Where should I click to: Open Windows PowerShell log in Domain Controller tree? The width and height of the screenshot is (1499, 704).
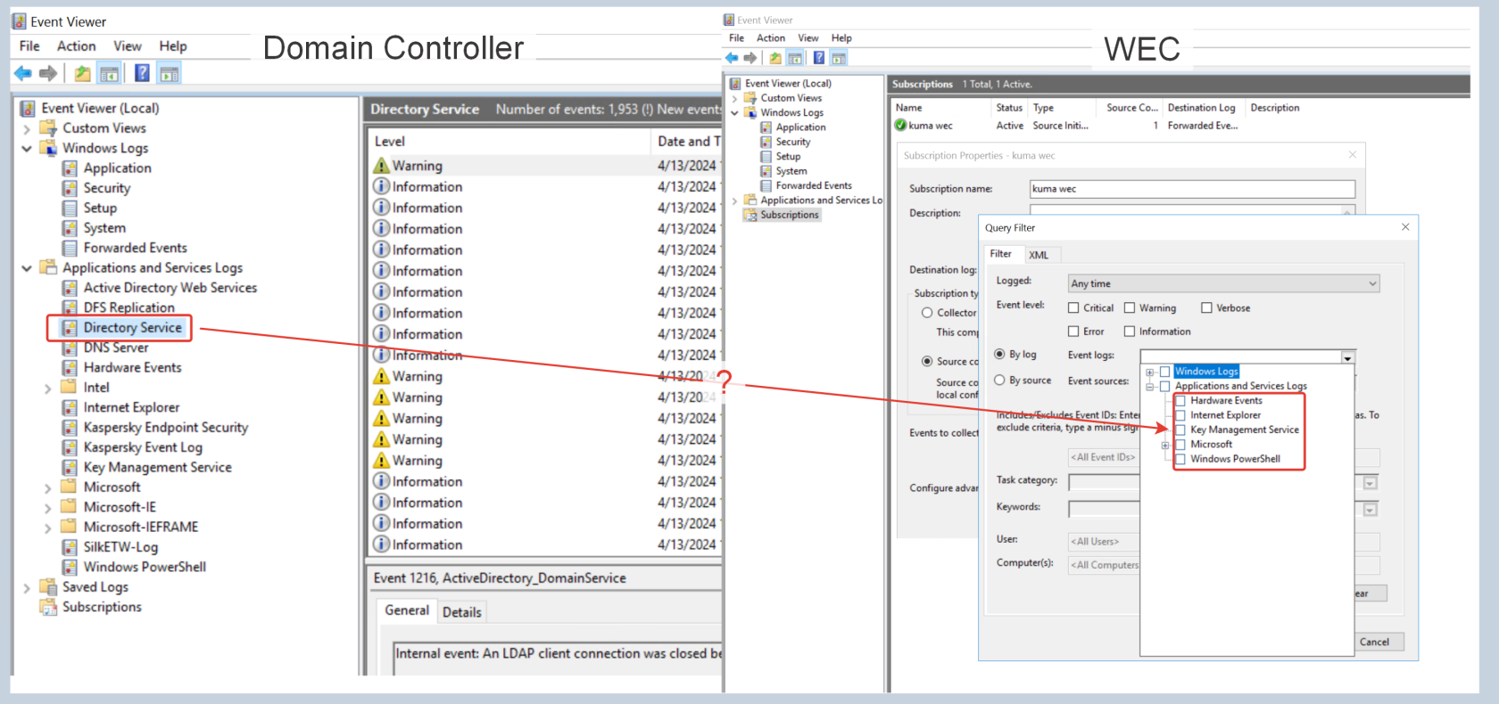[x=145, y=567]
